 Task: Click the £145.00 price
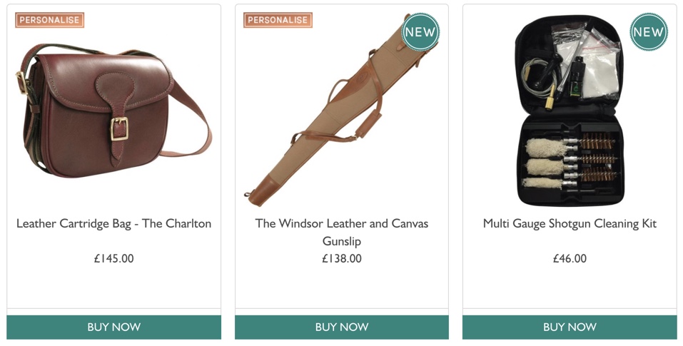click(113, 258)
